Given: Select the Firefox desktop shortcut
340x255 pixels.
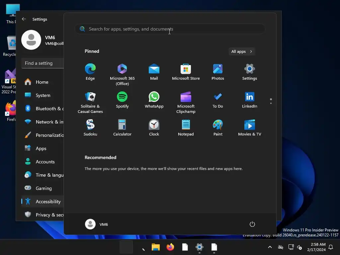Looking at the screenshot, I should point(10,111).
